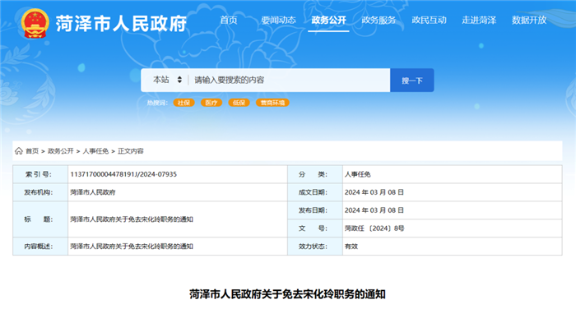This screenshot has width=576, height=309.
Task: Click the search input field
Action: (x=289, y=80)
